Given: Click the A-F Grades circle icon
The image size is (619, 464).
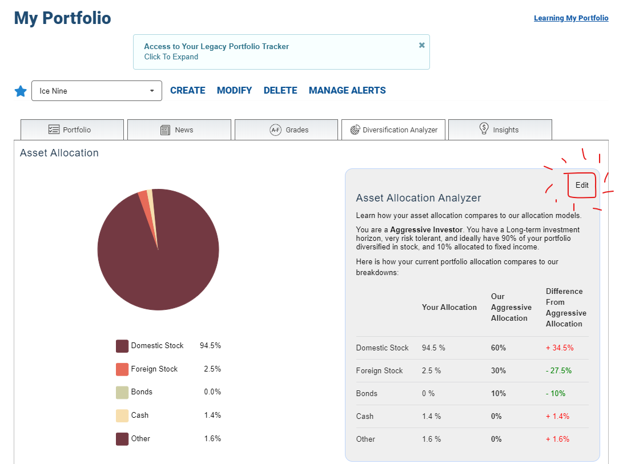Looking at the screenshot, I should [x=276, y=130].
